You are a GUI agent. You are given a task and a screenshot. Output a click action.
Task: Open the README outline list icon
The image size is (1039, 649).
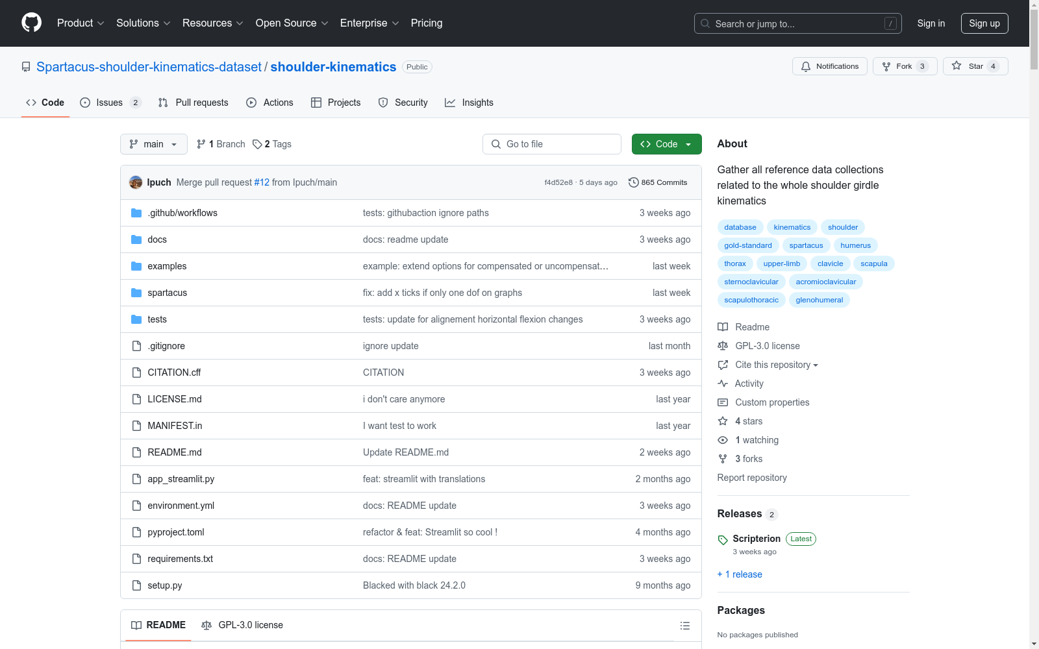pos(684,626)
